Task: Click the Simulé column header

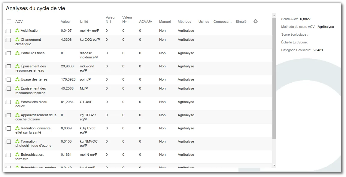Action: (x=241, y=22)
